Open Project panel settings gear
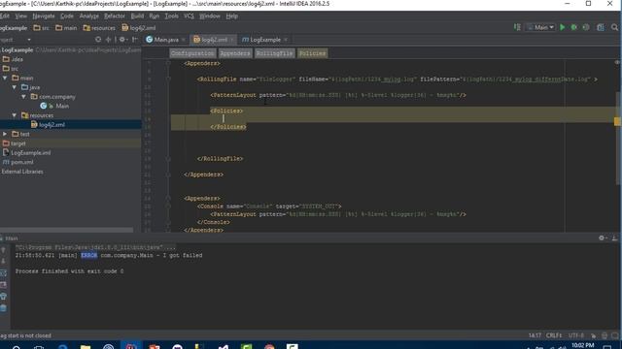The image size is (622, 349). pos(122,40)
